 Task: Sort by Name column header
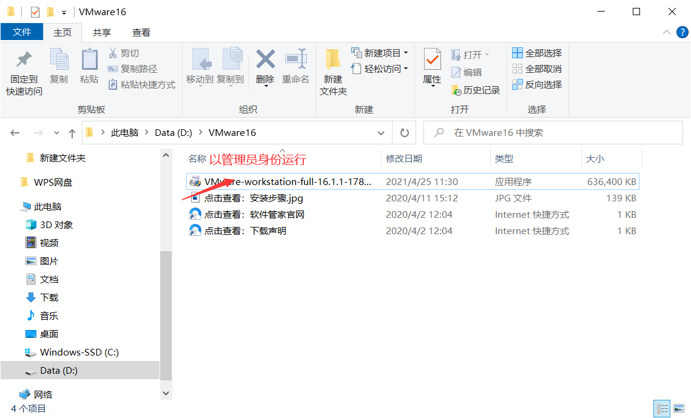197,159
